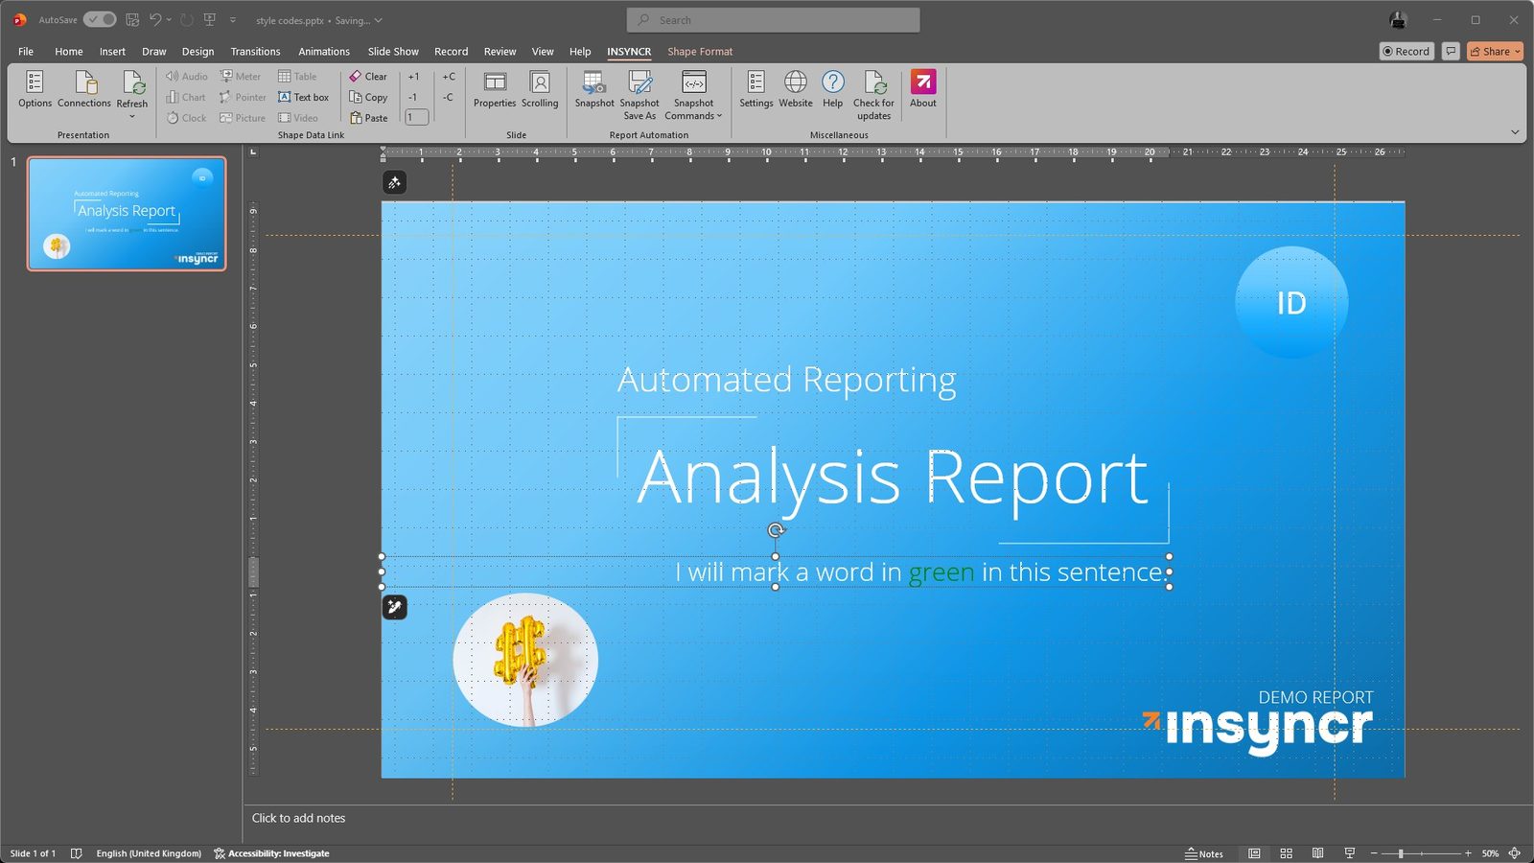Click the Record button
1534x863 pixels.
point(1406,52)
